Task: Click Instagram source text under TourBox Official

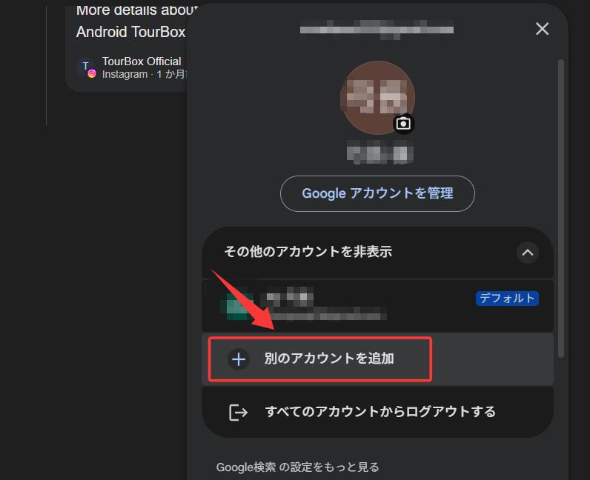Action: click(125, 75)
